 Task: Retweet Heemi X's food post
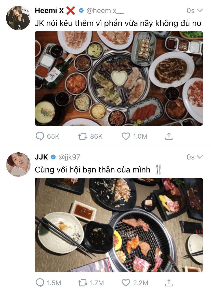tap(83, 136)
